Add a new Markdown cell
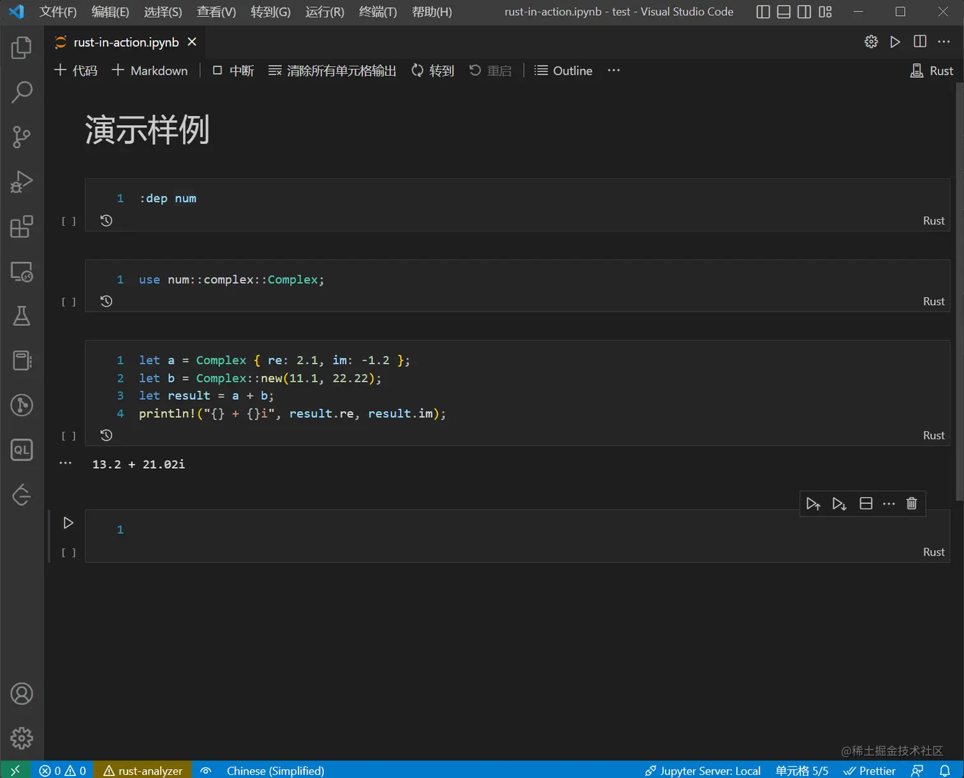The image size is (964, 778). click(x=150, y=71)
